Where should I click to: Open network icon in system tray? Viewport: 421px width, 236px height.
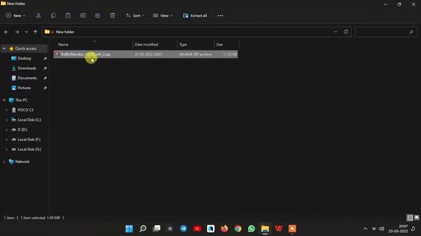[374, 229]
